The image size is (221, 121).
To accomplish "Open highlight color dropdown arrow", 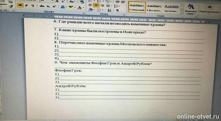I will coord(75,7).
